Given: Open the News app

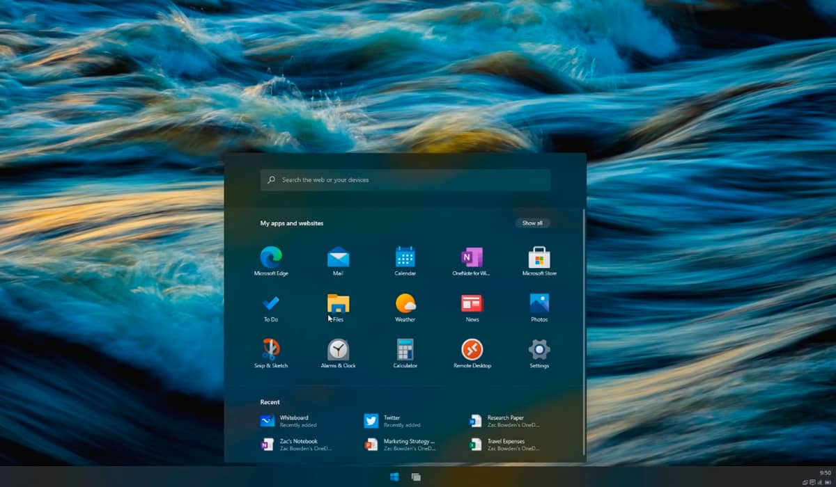Looking at the screenshot, I should pos(472,303).
